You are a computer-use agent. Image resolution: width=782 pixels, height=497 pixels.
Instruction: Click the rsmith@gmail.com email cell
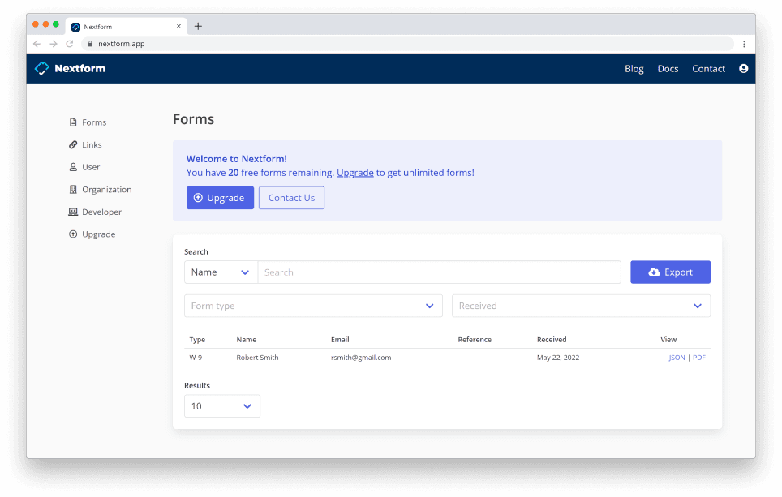point(361,358)
